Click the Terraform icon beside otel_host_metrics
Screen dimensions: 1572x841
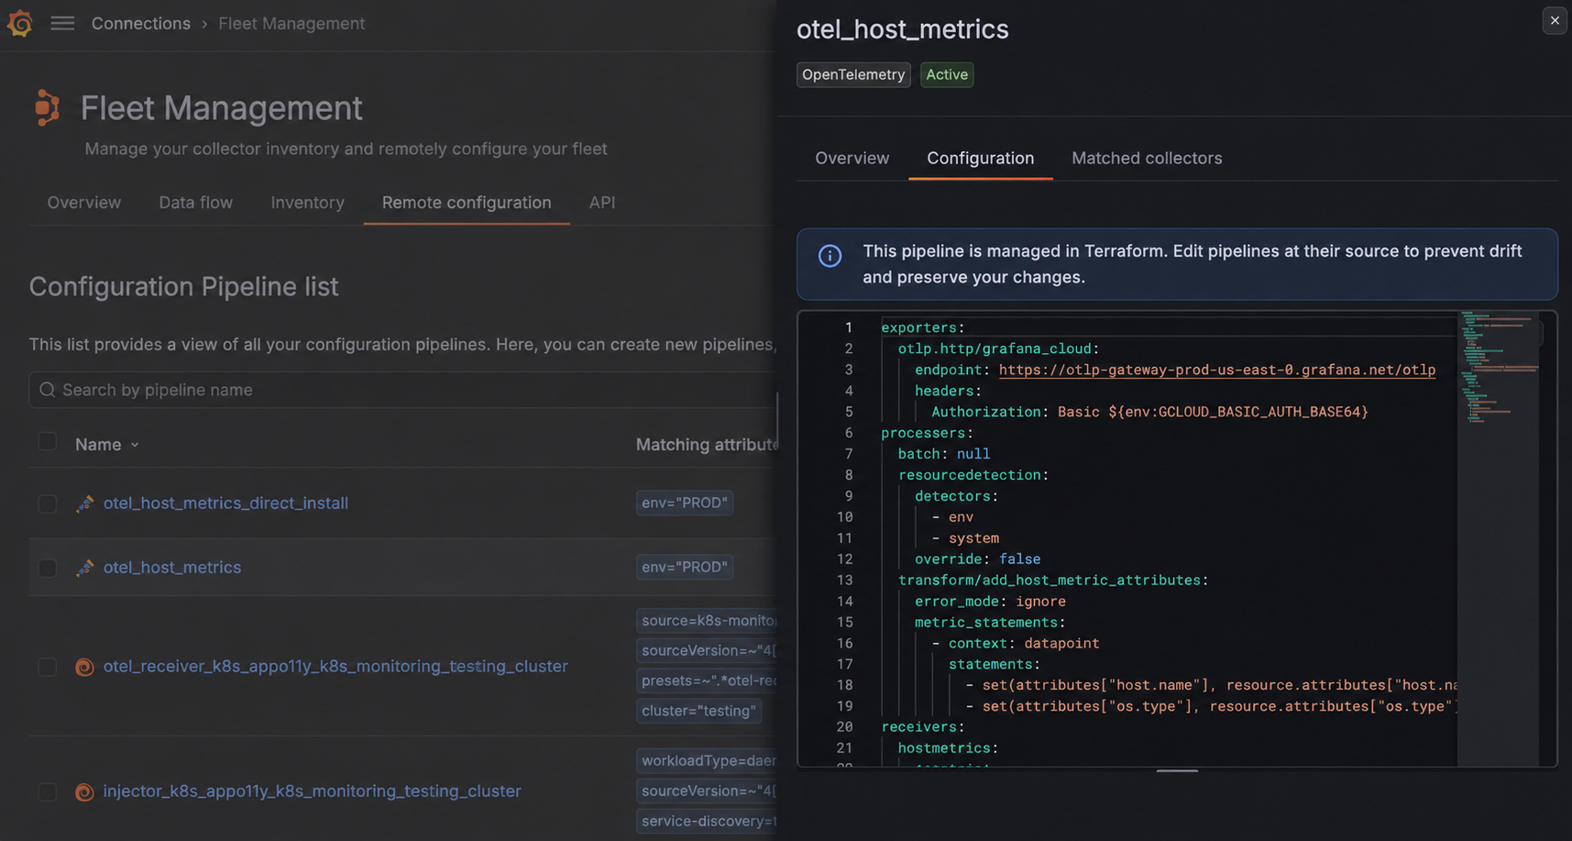click(84, 568)
